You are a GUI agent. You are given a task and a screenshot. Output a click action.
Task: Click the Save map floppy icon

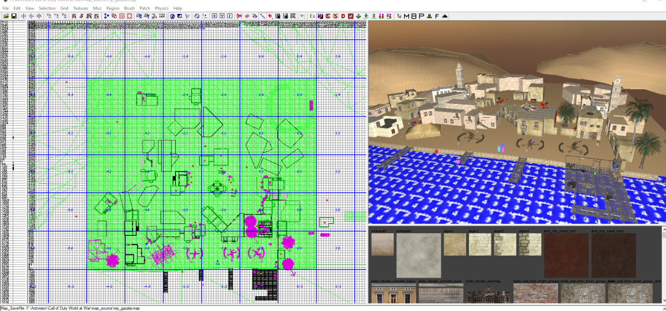tap(14, 14)
